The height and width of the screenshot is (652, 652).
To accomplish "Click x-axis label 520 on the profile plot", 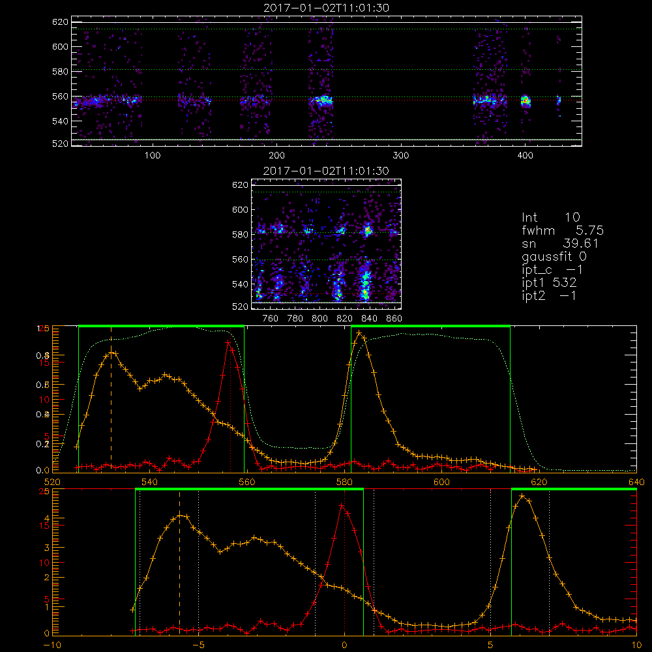I will tap(52, 482).
